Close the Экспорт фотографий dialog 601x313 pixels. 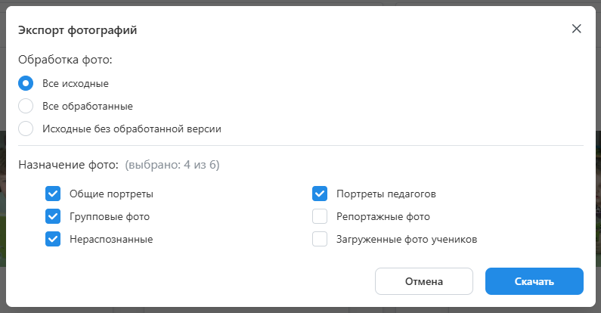click(576, 29)
